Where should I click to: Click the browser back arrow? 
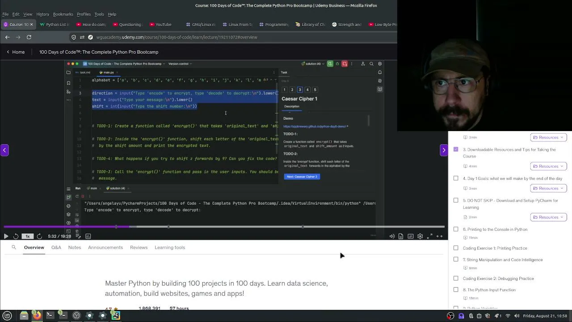[7, 37]
